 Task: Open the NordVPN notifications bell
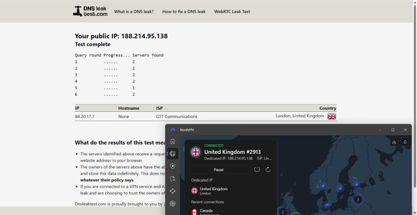(405, 142)
